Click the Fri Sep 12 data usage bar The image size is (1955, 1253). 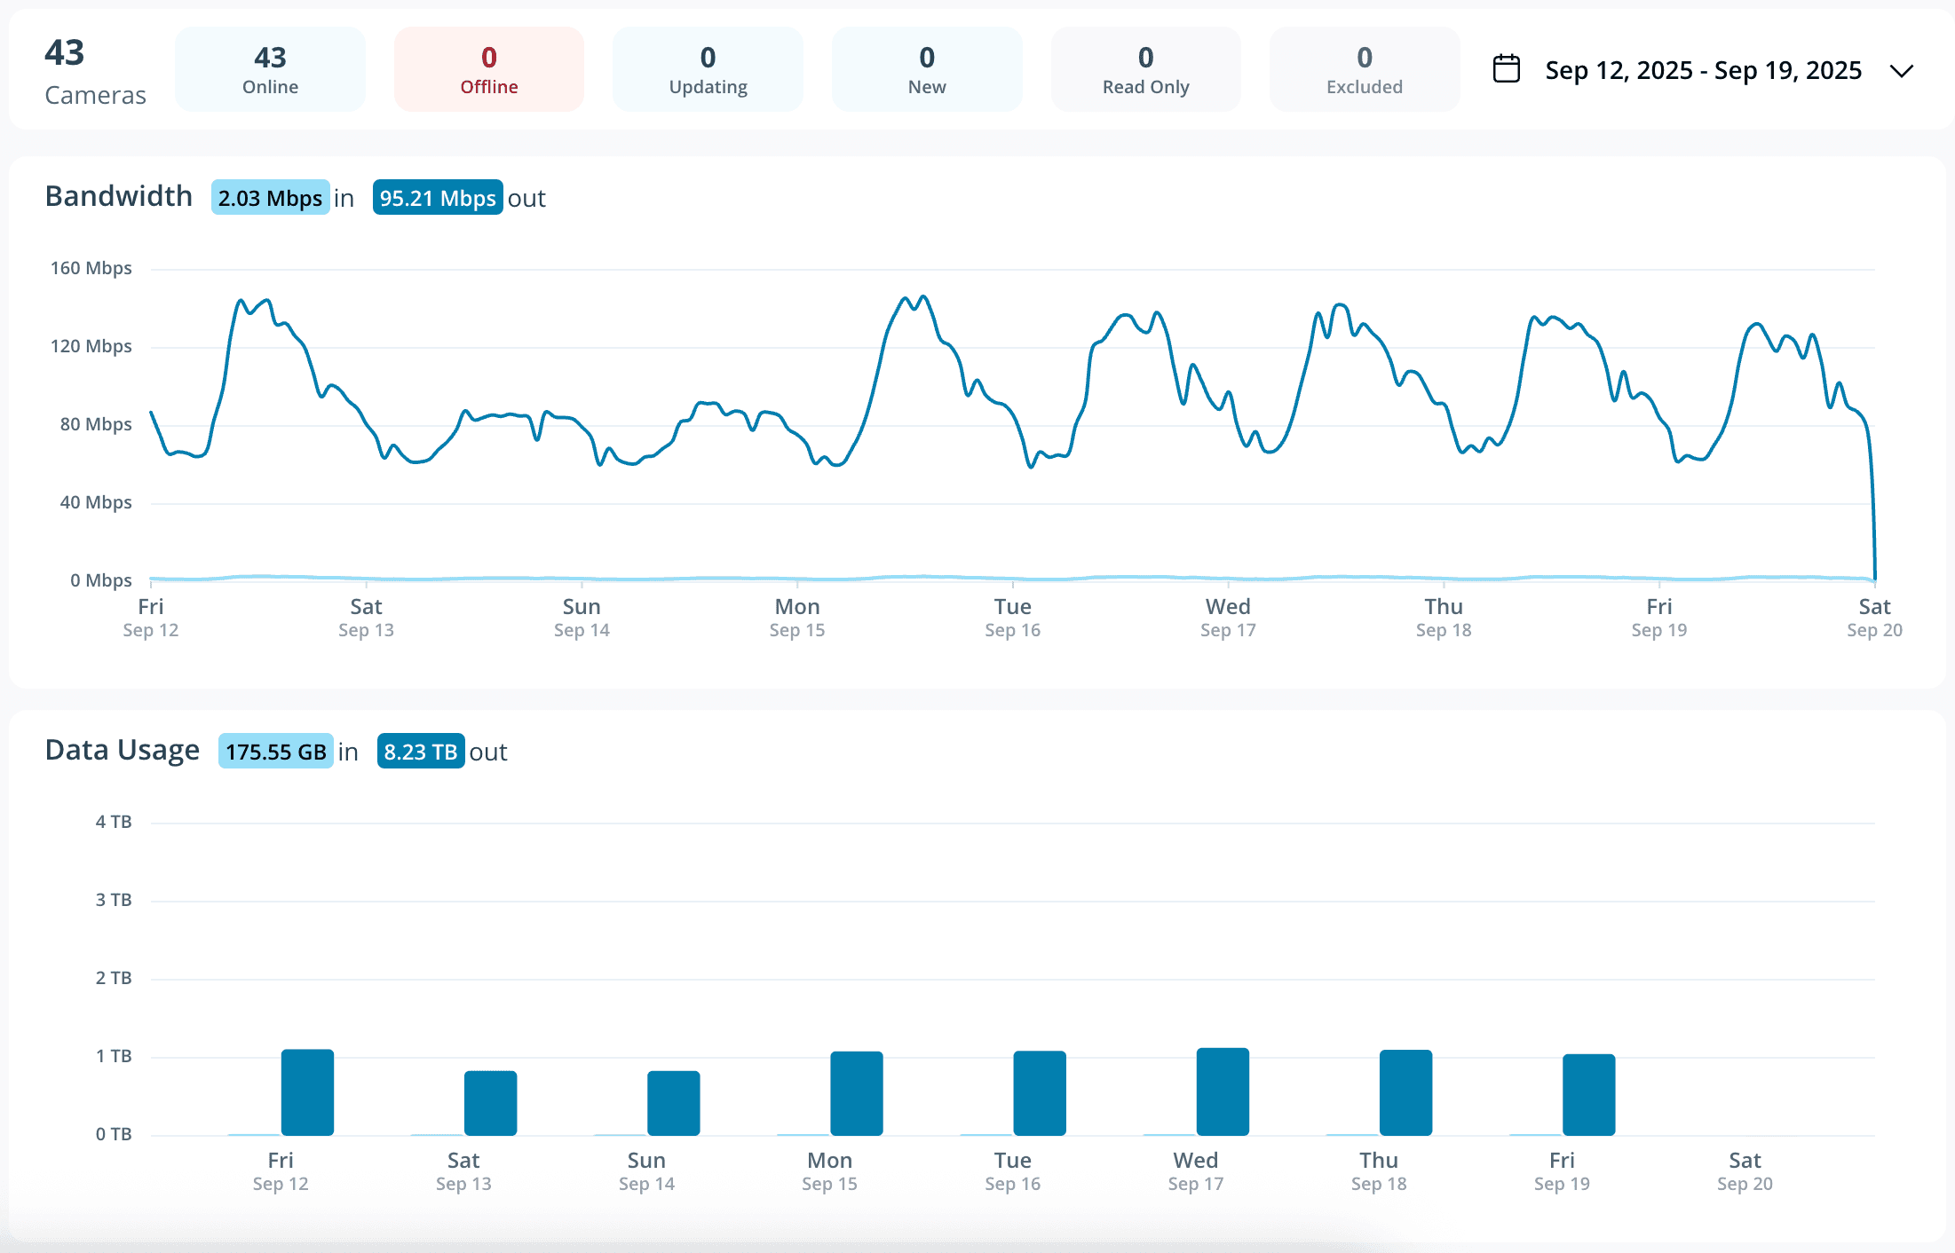[x=306, y=1091]
